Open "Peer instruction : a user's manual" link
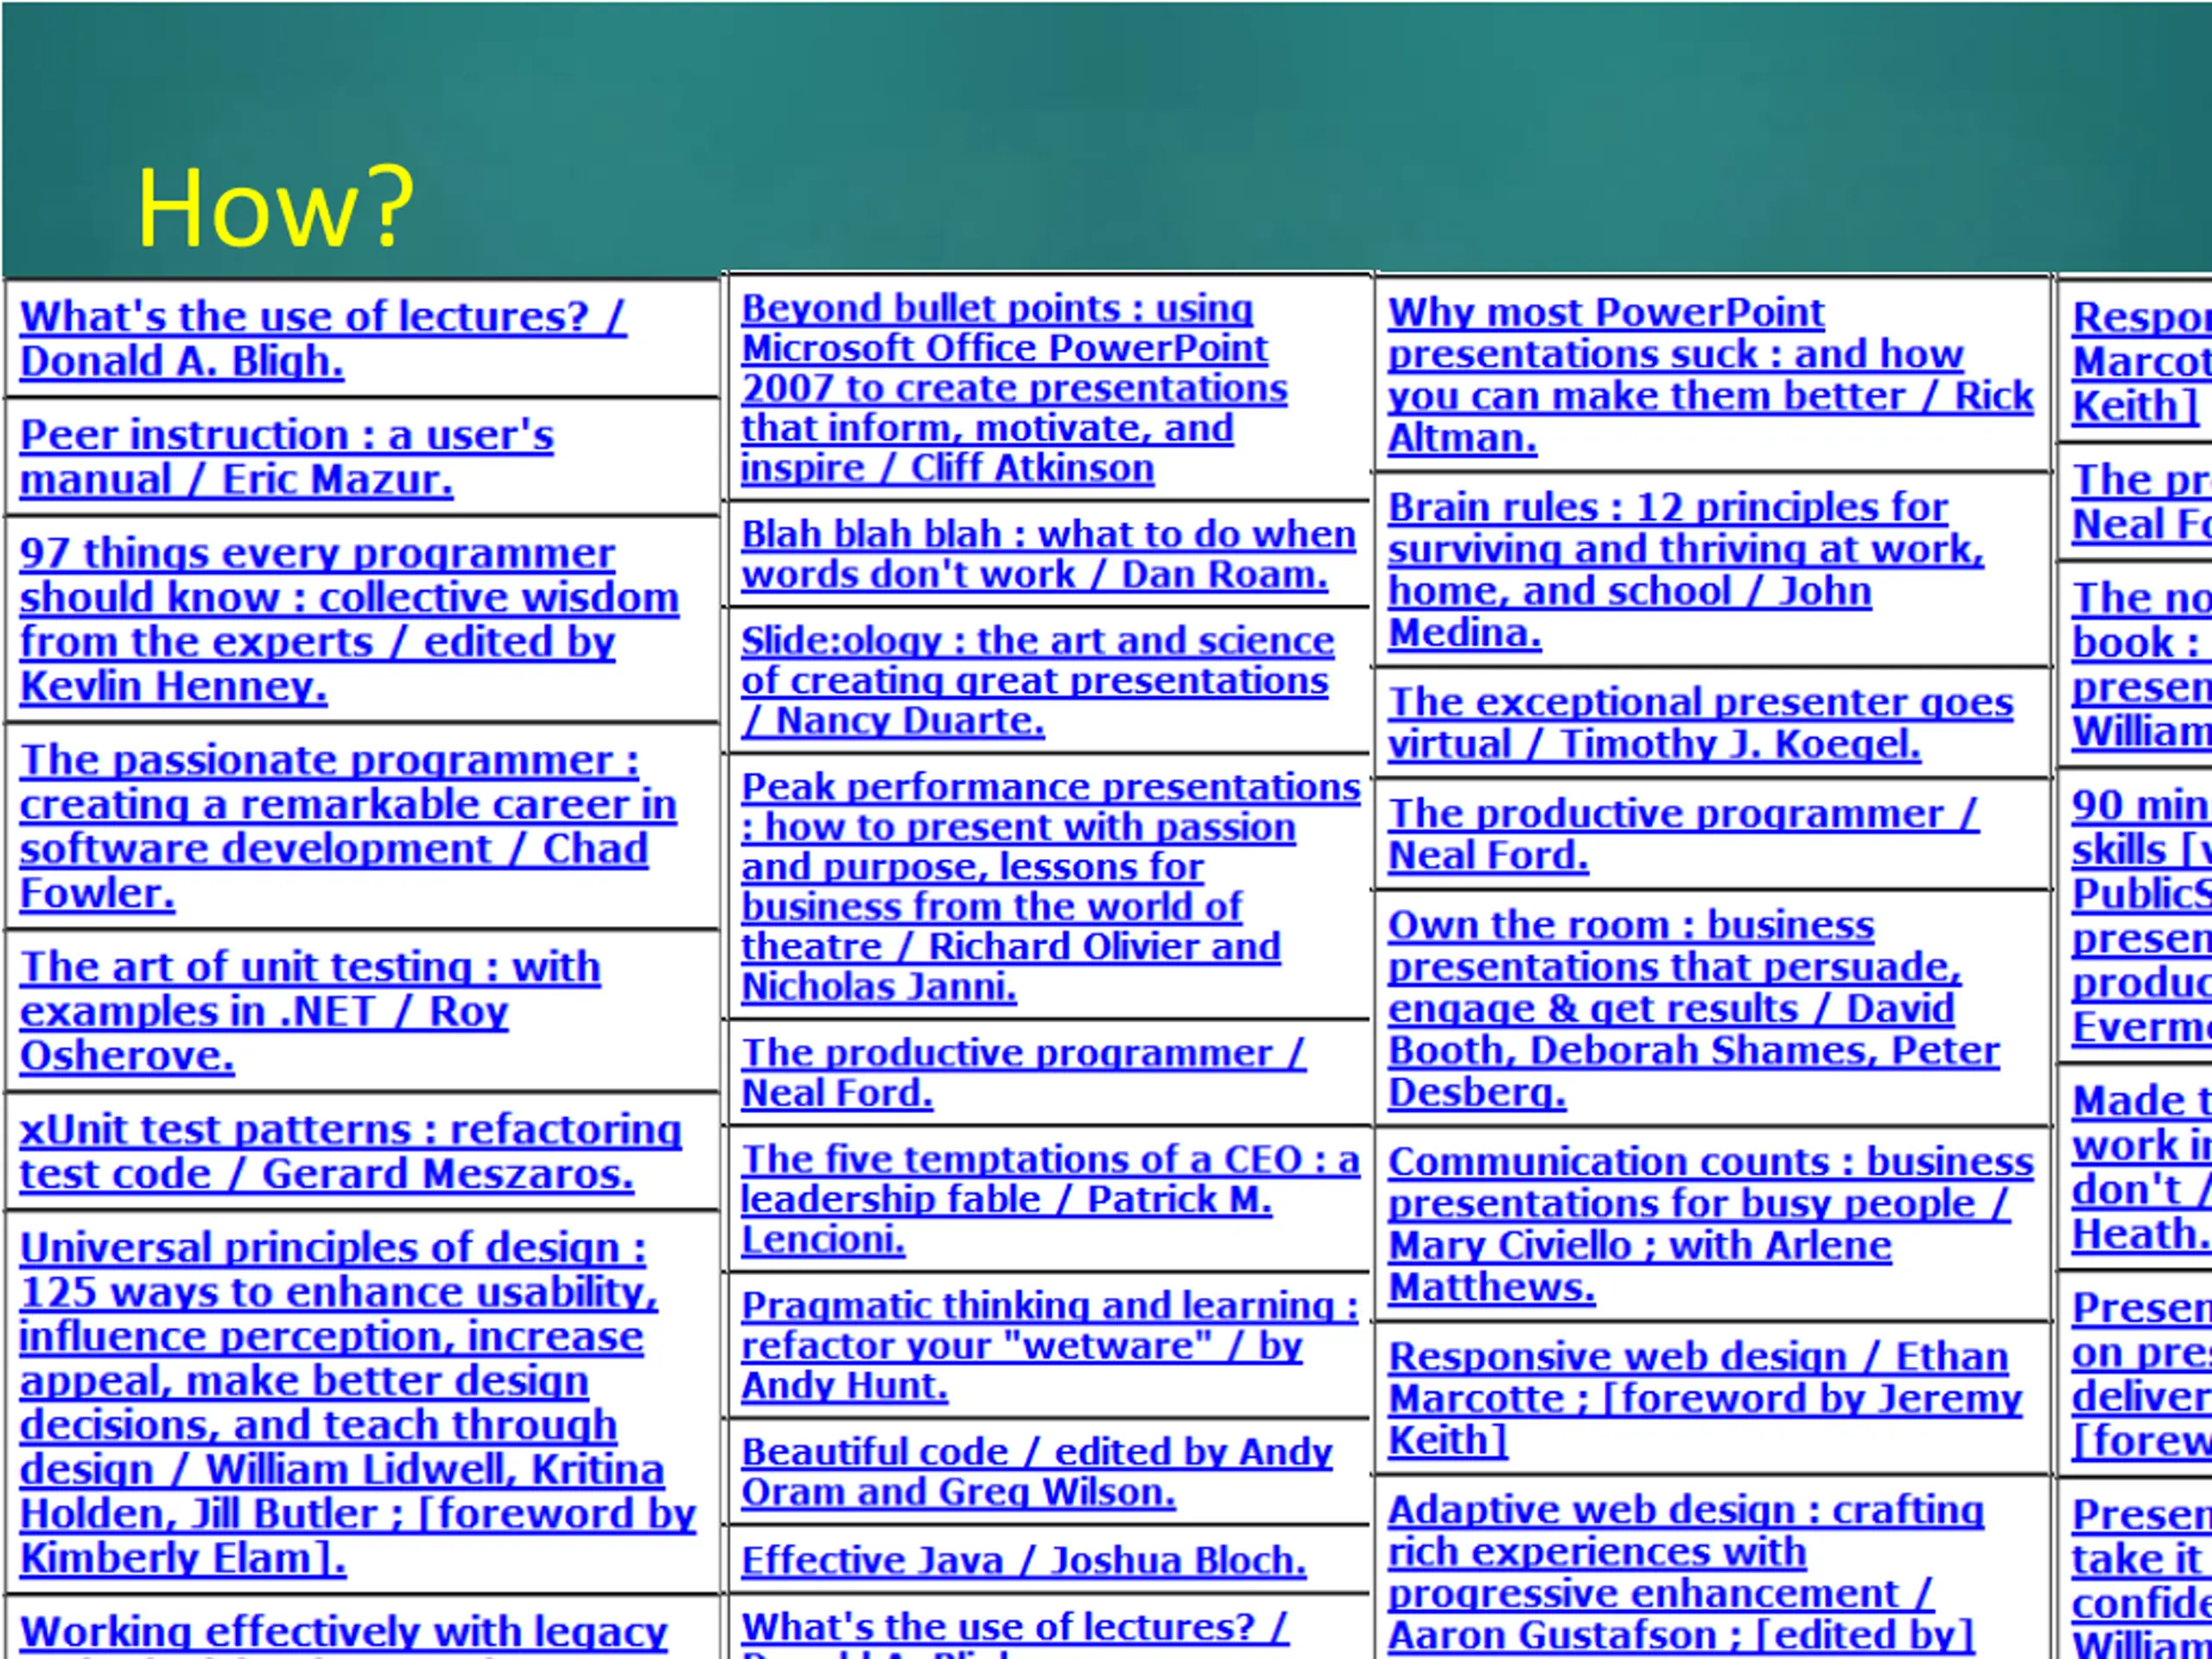2212x1659 pixels. tap(286, 457)
